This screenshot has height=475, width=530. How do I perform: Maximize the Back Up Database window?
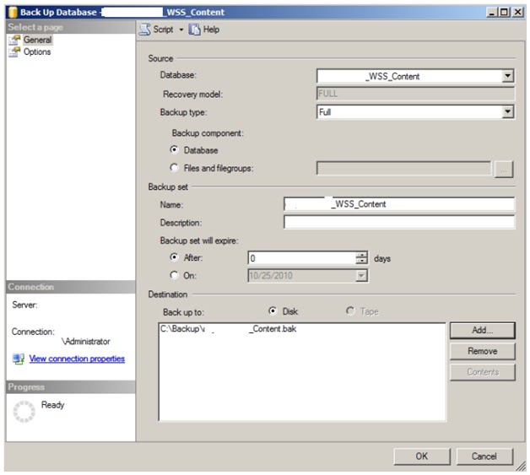(x=504, y=13)
